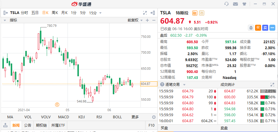
Task: Switch to the 五日 chart view
Action: [35, 13]
